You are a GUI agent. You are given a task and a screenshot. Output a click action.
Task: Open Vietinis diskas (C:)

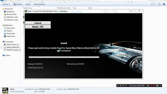pyautogui.click(x=13, y=44)
